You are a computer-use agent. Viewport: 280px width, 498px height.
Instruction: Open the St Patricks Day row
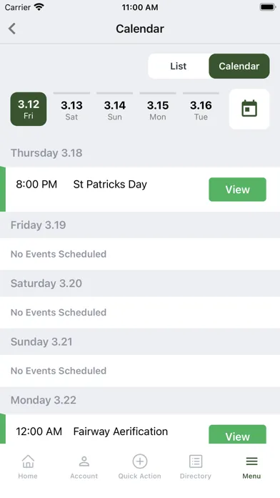click(x=140, y=190)
